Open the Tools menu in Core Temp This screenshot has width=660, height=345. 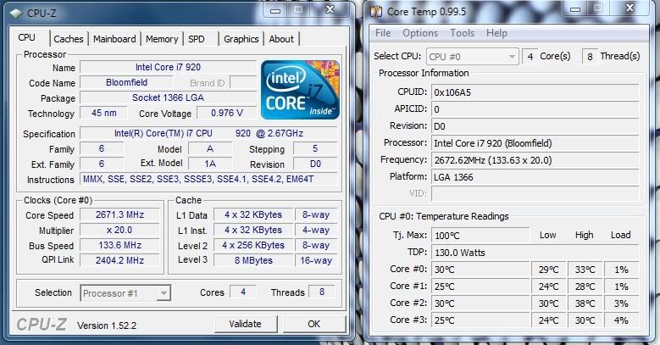click(462, 33)
